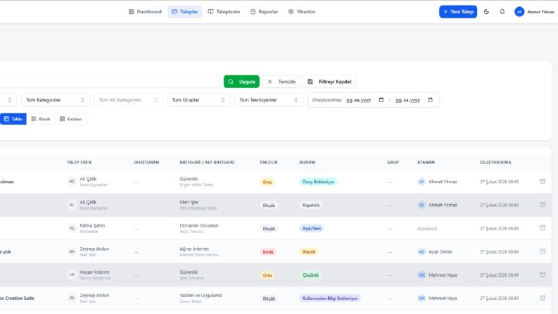Archive the Güvenlik Onay Bekleniyor row

point(543,181)
